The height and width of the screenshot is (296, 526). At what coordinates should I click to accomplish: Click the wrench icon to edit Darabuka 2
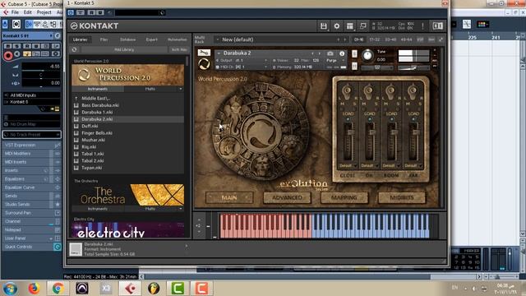coord(204,53)
